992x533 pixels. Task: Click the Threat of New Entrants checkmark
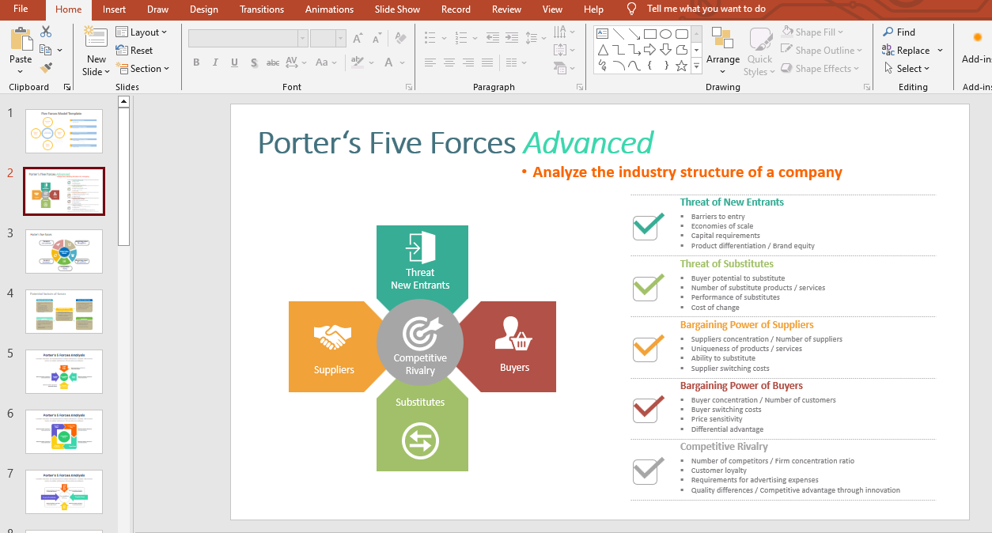(x=648, y=225)
